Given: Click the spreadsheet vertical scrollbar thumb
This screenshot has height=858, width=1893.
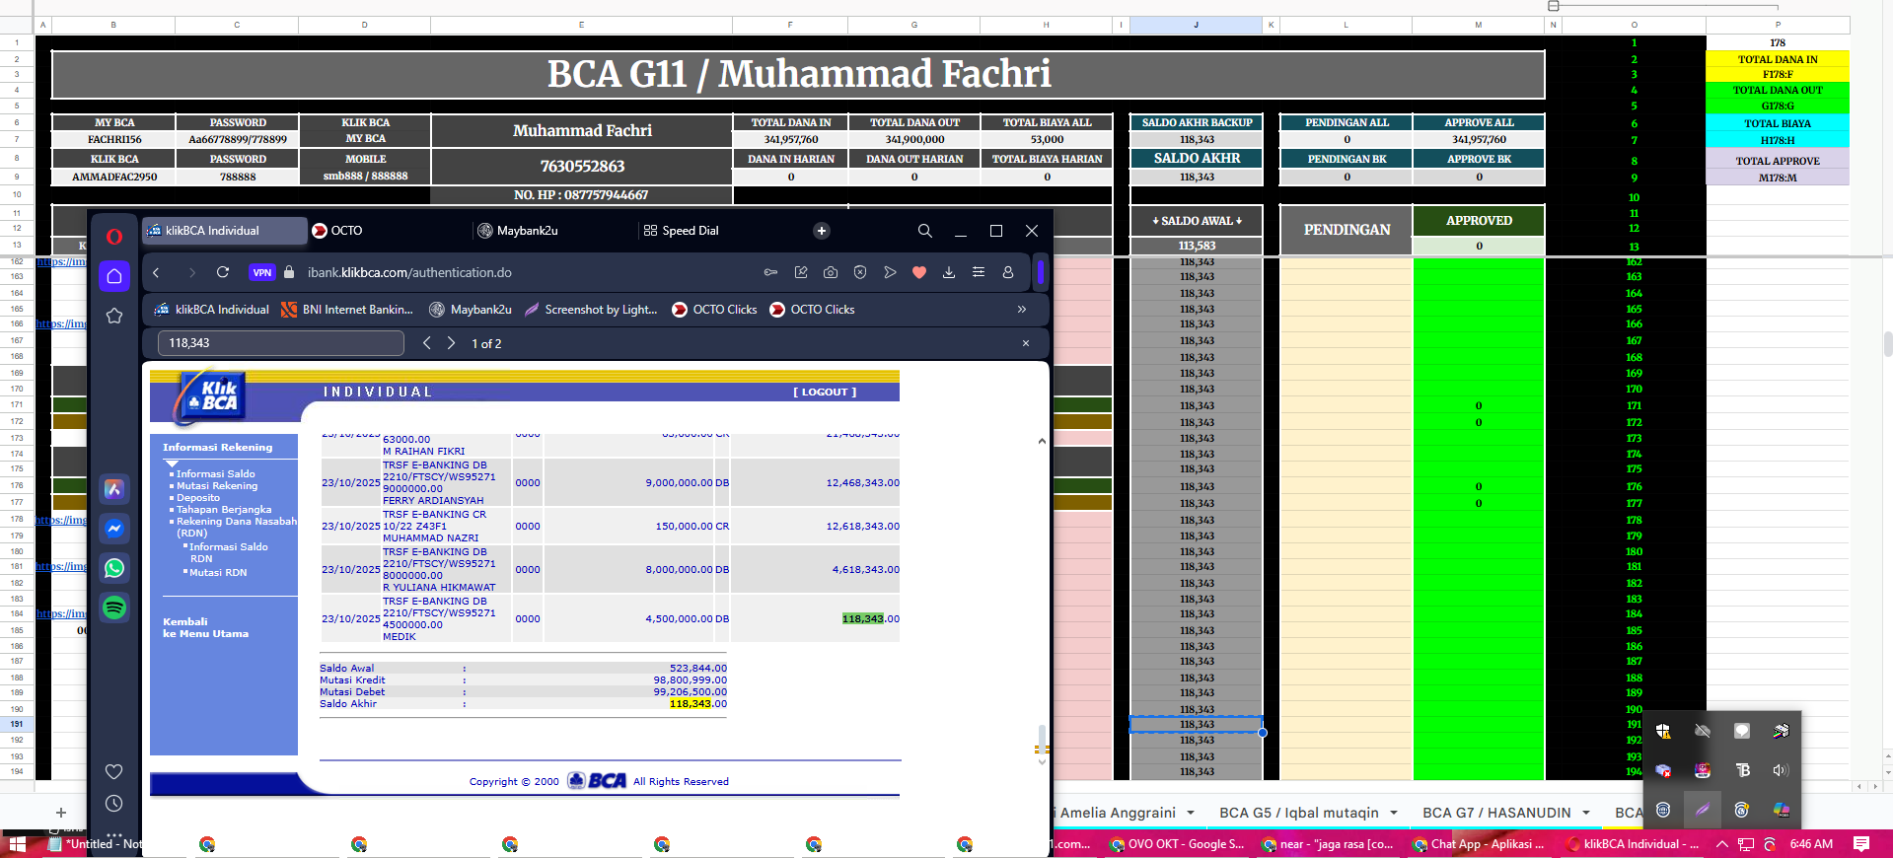Looking at the screenshot, I should (1888, 343).
